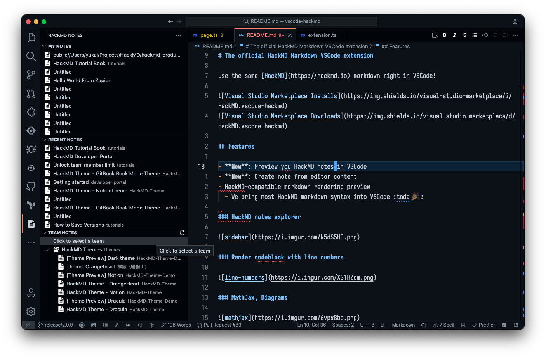Screen dimensions: 546x358
Task: Click the navigate back arrow
Action: click(170, 21)
